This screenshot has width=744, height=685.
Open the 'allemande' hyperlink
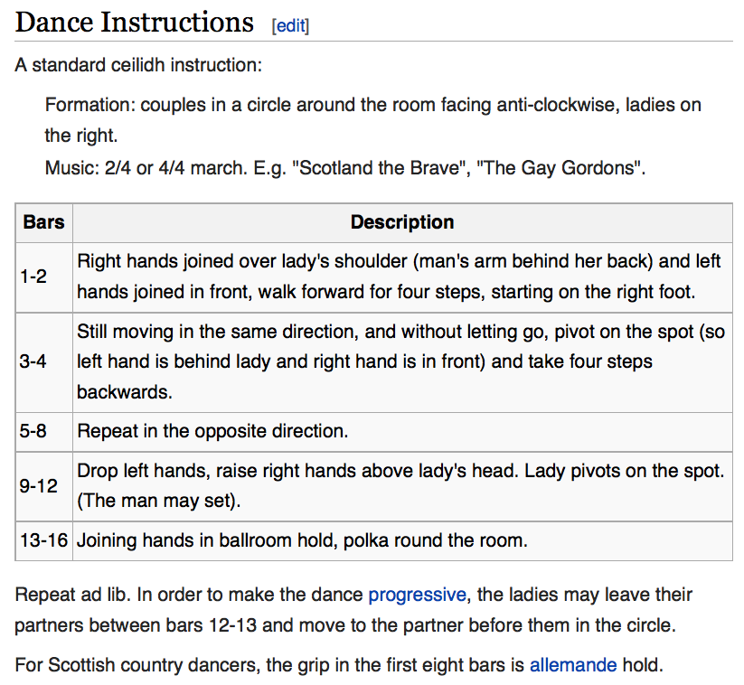click(573, 664)
